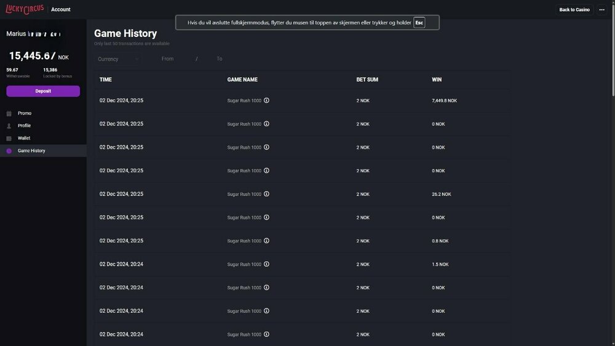
Task: Click the WIN column header
Action: point(437,79)
